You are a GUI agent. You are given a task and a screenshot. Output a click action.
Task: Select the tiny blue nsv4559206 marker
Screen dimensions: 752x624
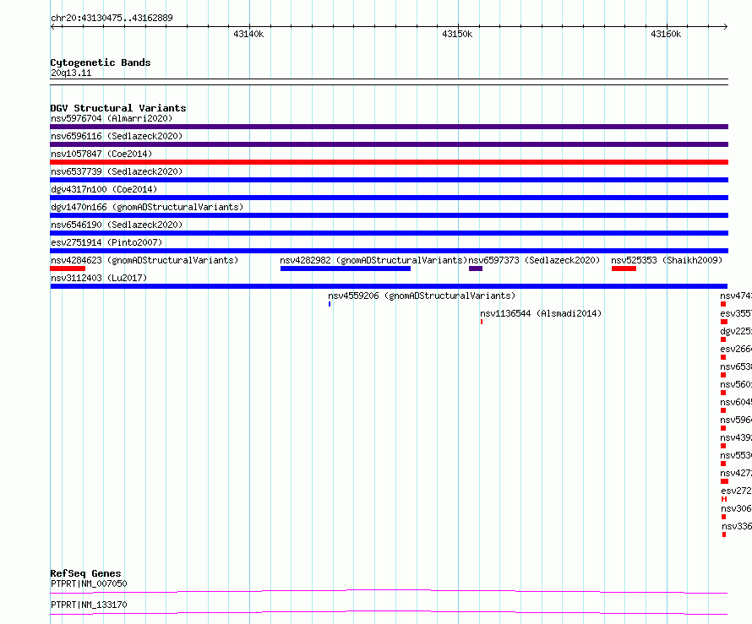pyautogui.click(x=330, y=304)
